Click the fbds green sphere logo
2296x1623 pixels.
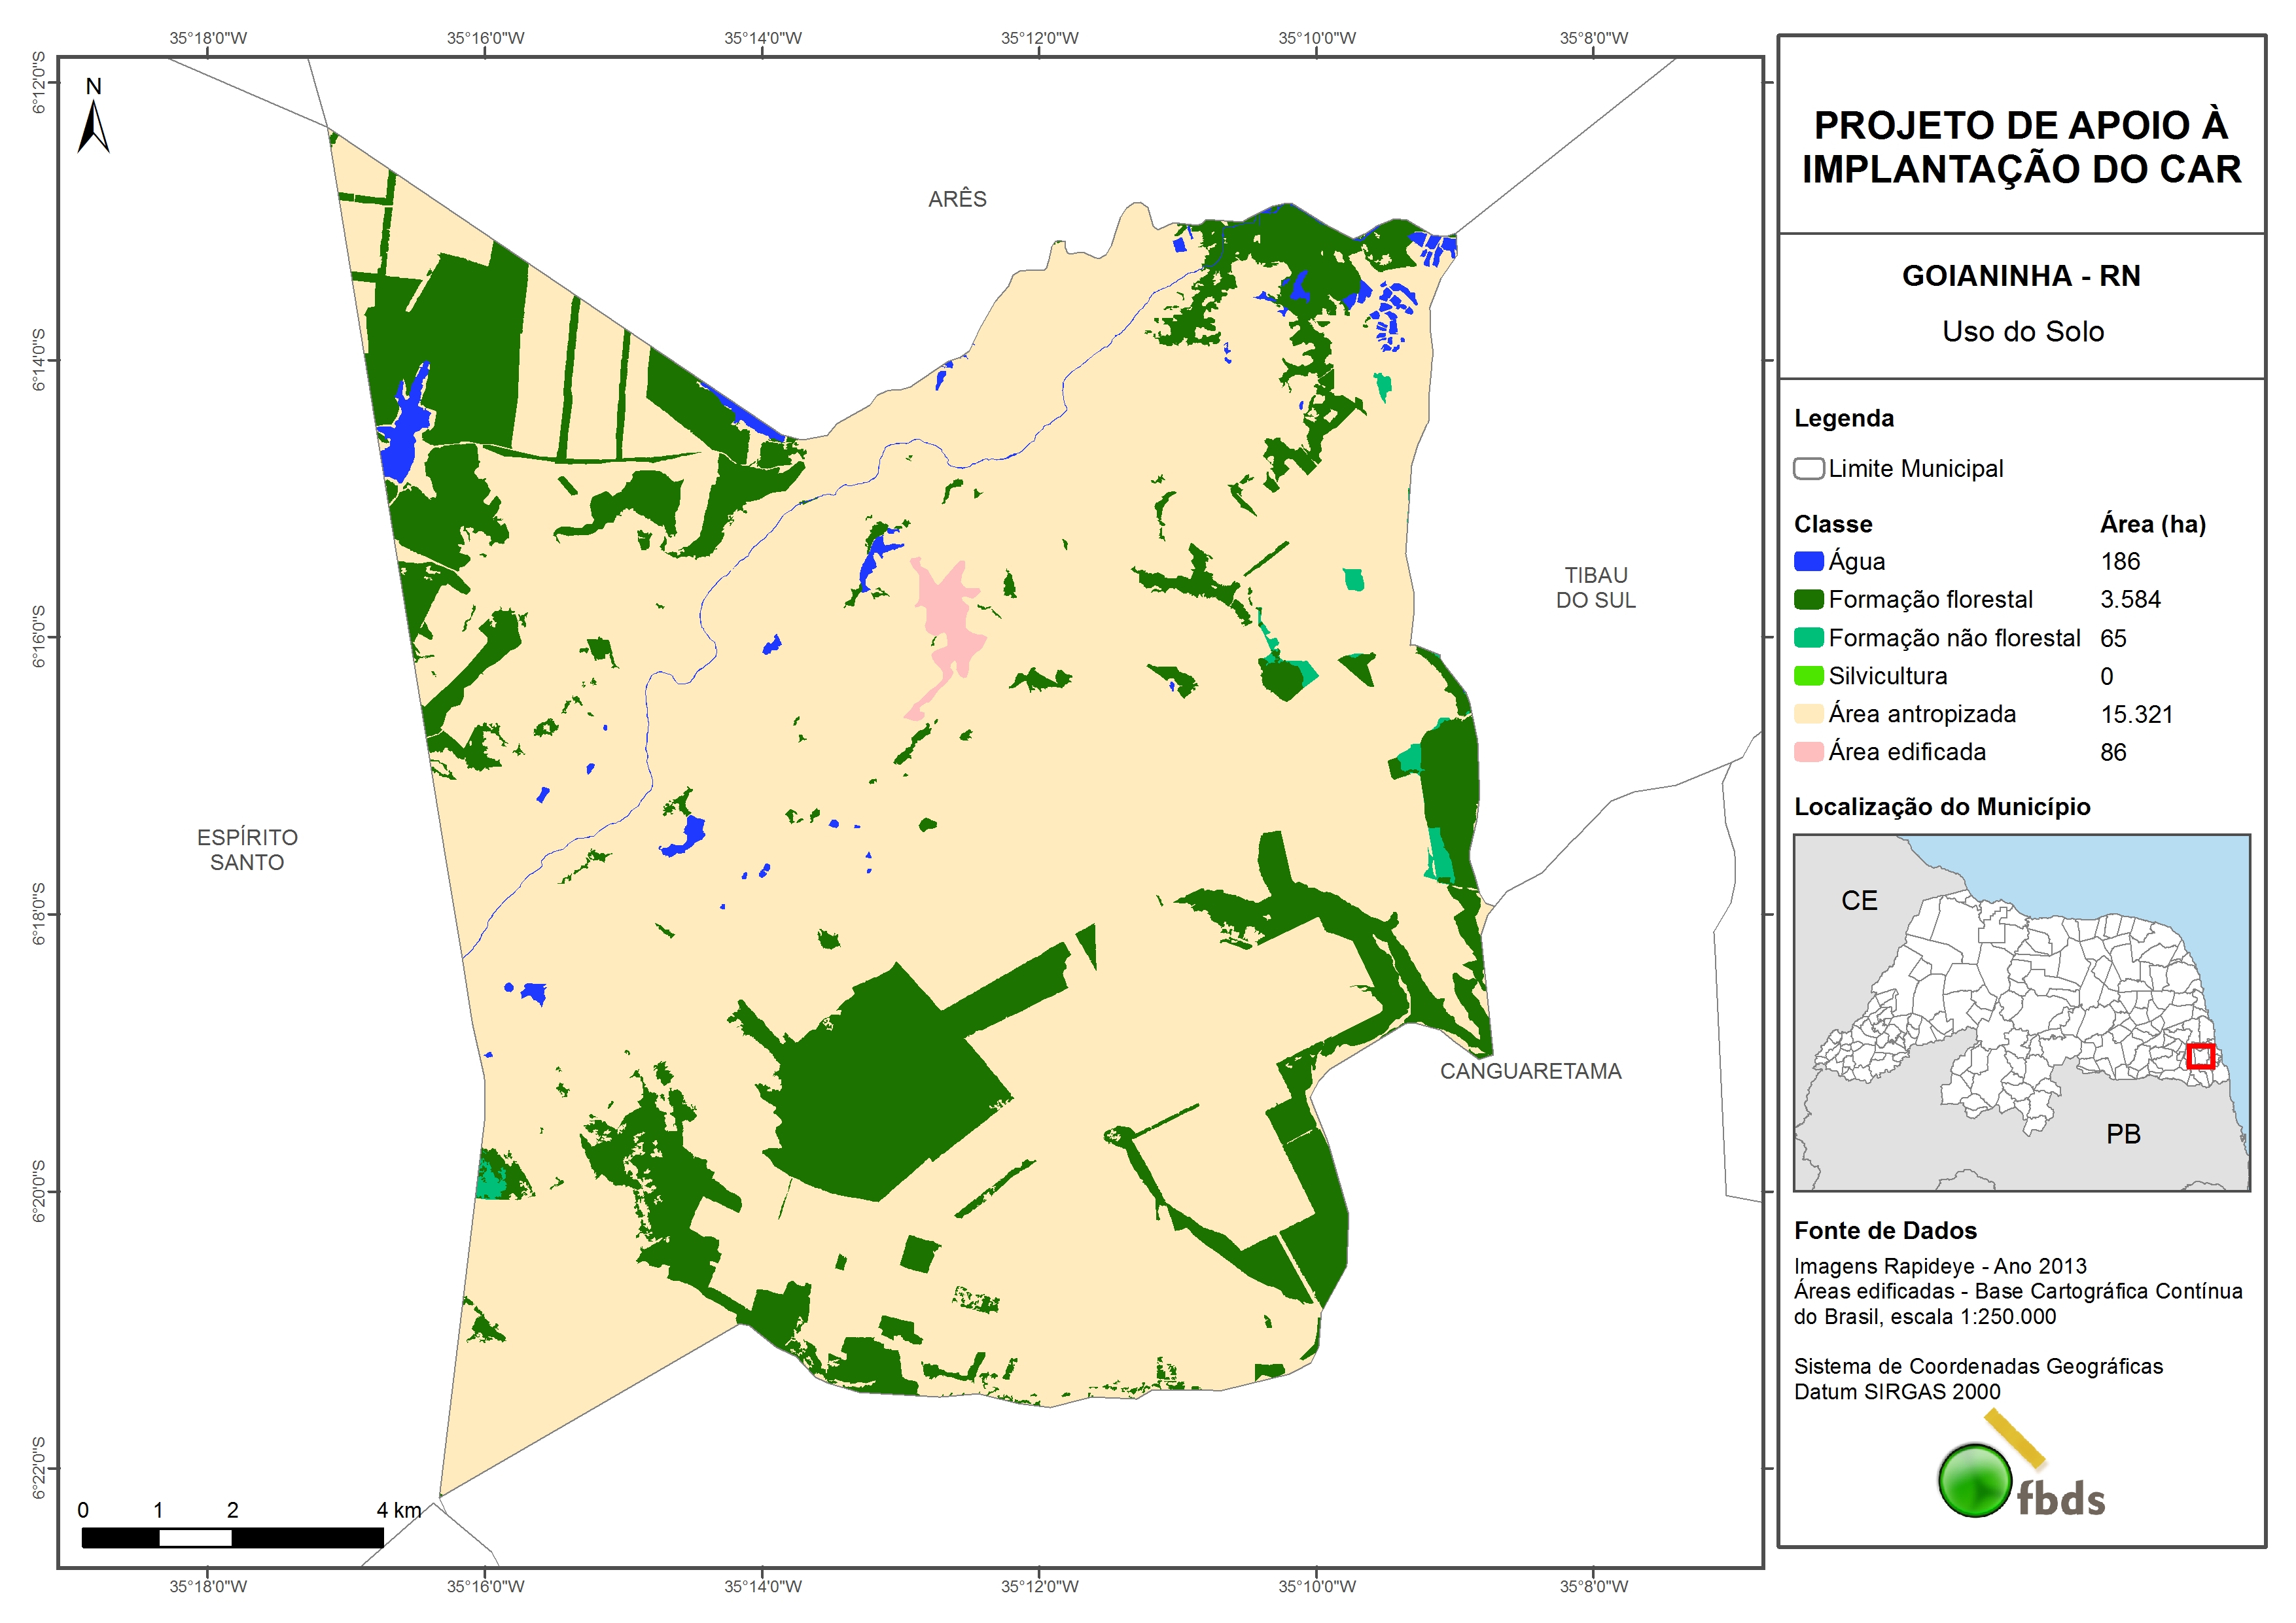click(1975, 1480)
